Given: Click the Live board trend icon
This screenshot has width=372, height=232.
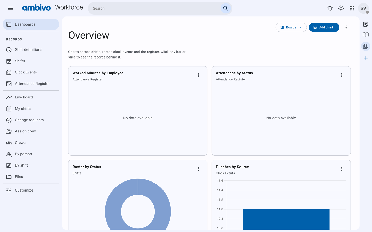Looking at the screenshot, I should (x=9, y=97).
